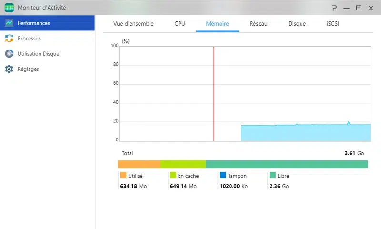Switch to Vue d'ensemble tab
381x229 pixels.
[133, 24]
